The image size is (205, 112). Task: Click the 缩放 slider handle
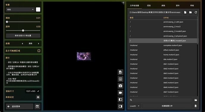coord(7,22)
